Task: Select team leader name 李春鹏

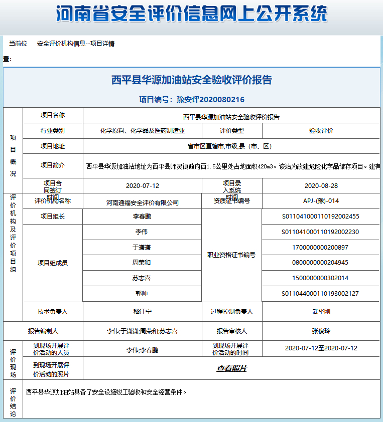Action: point(142,217)
